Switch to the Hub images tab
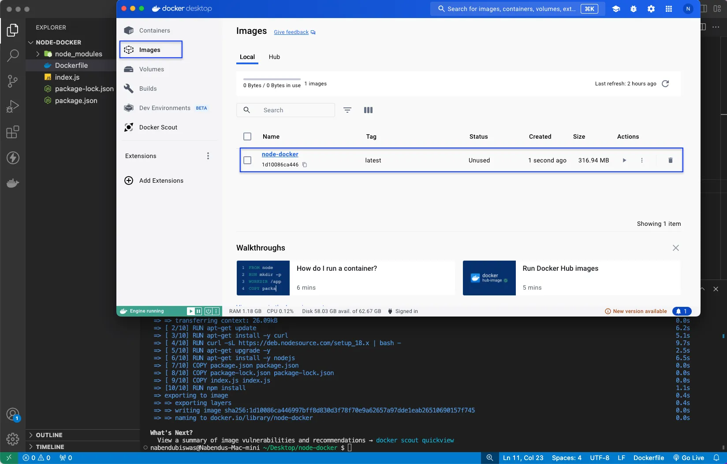 [x=274, y=57]
